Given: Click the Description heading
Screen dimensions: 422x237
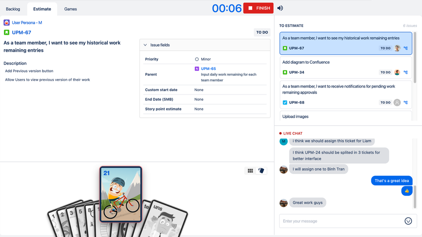Looking at the screenshot, I should 15,63.
